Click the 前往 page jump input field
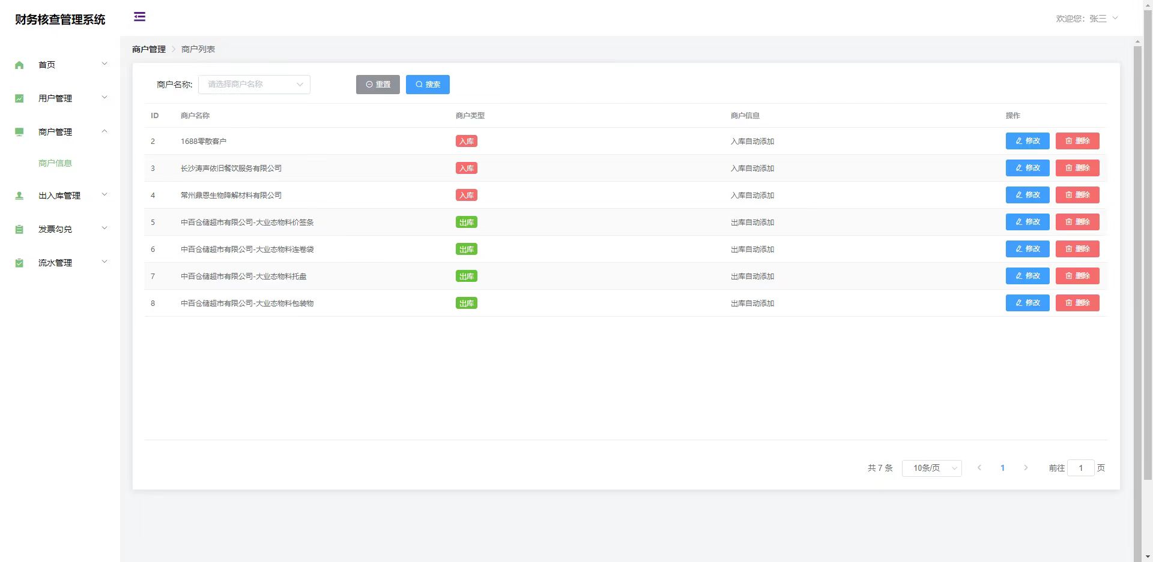 pyautogui.click(x=1080, y=468)
